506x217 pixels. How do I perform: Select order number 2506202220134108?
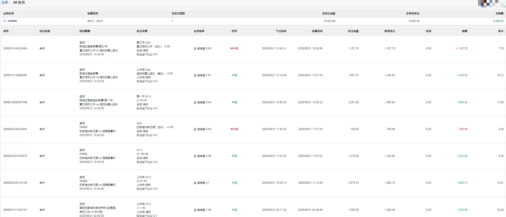(x=15, y=183)
